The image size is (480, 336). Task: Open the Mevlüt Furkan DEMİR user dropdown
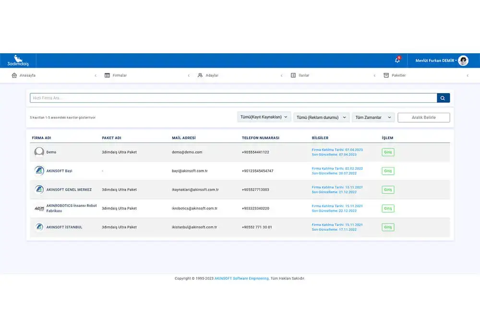pyautogui.click(x=436, y=60)
